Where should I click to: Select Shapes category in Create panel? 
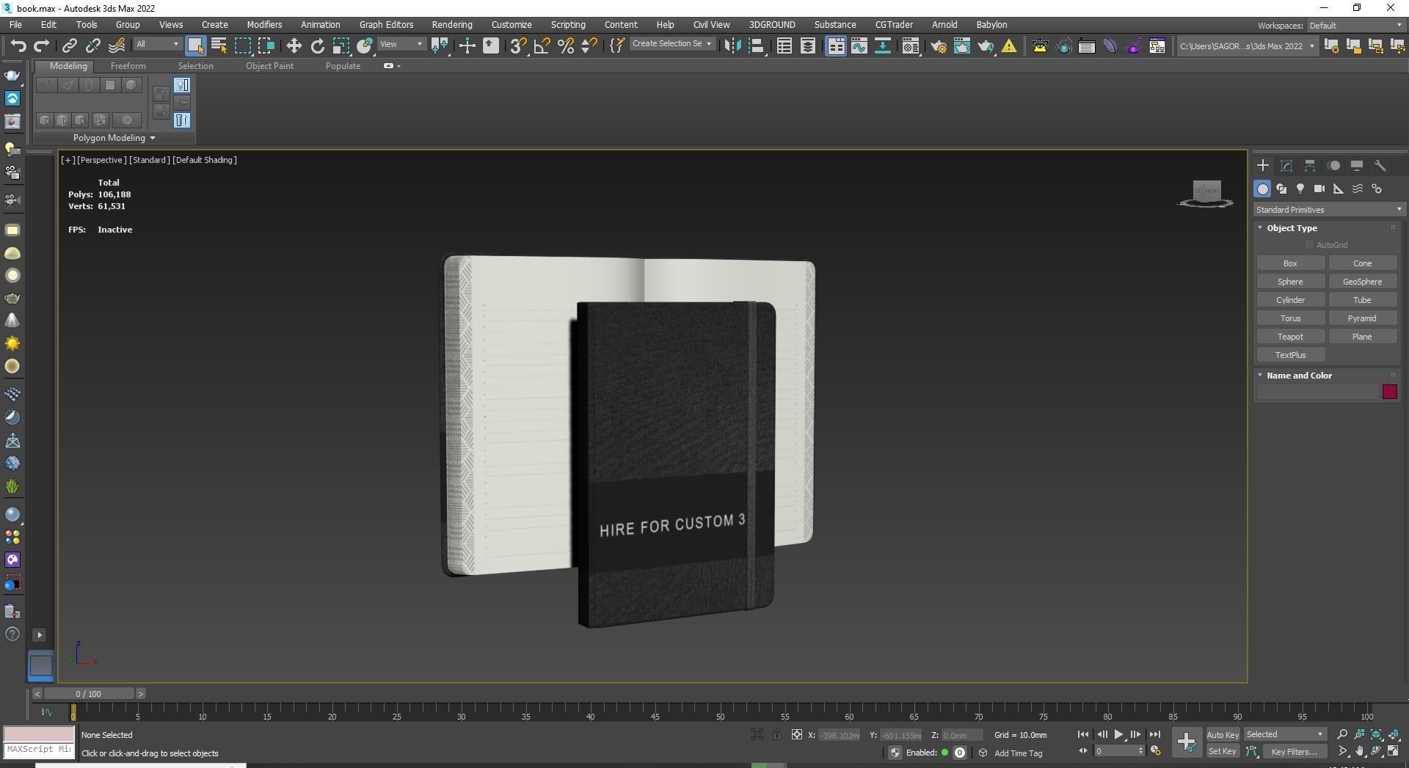click(1281, 189)
